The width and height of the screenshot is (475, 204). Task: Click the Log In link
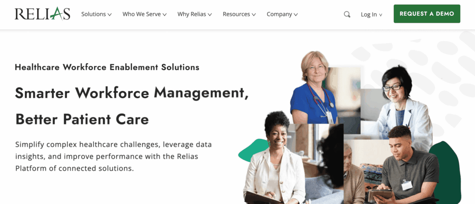pos(369,14)
